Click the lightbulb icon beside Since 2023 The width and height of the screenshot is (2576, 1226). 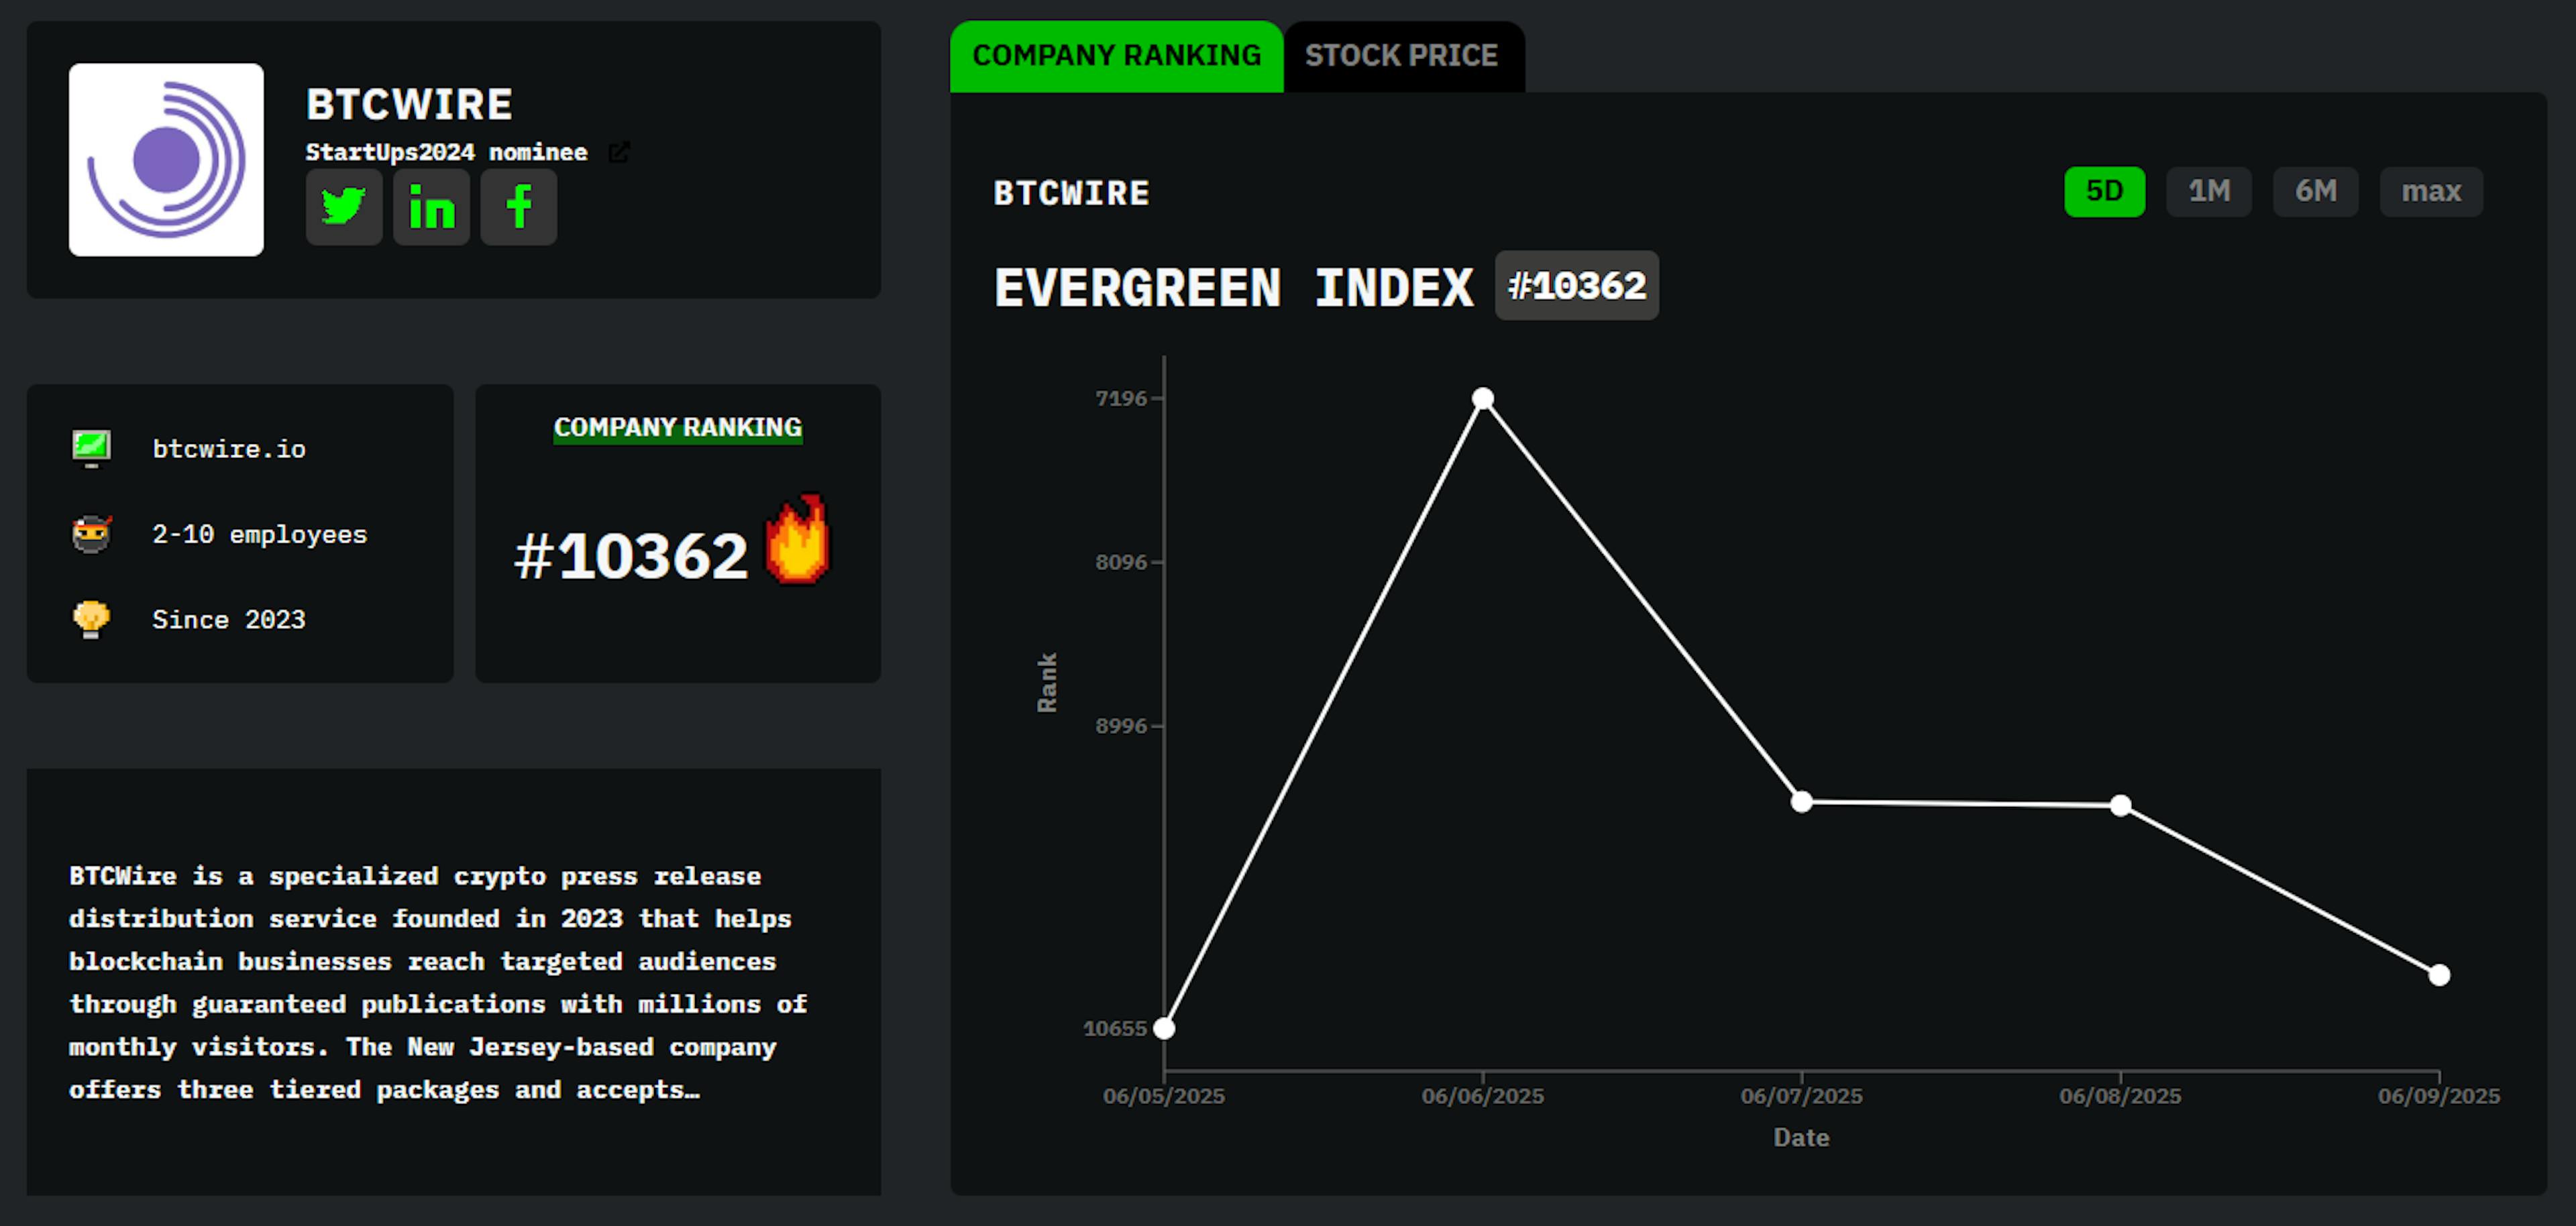92,619
